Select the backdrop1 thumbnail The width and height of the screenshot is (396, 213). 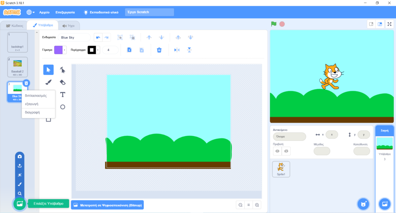coord(17,42)
